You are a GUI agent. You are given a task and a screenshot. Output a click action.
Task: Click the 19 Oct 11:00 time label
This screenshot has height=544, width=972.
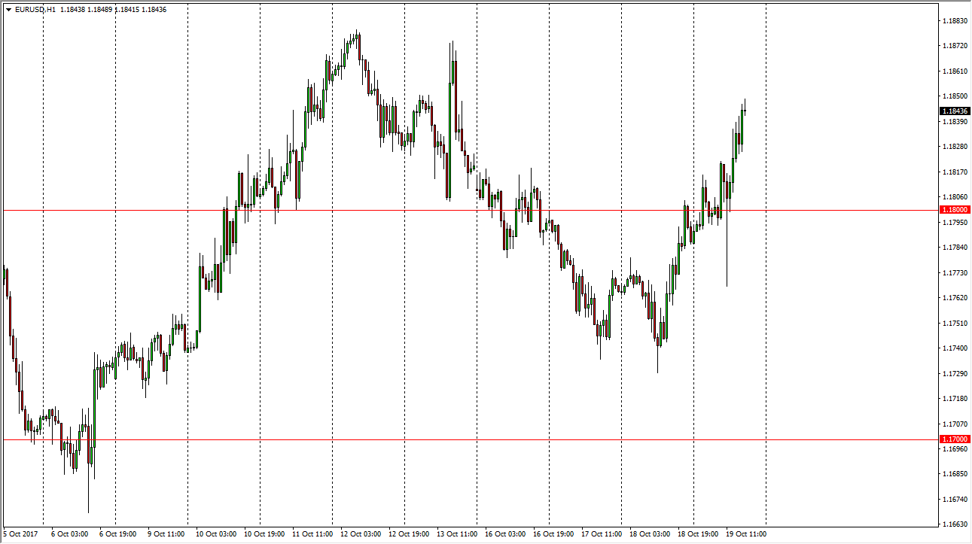[745, 533]
